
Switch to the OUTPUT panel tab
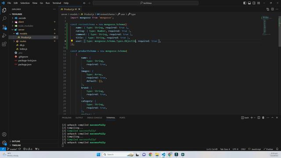79,118
